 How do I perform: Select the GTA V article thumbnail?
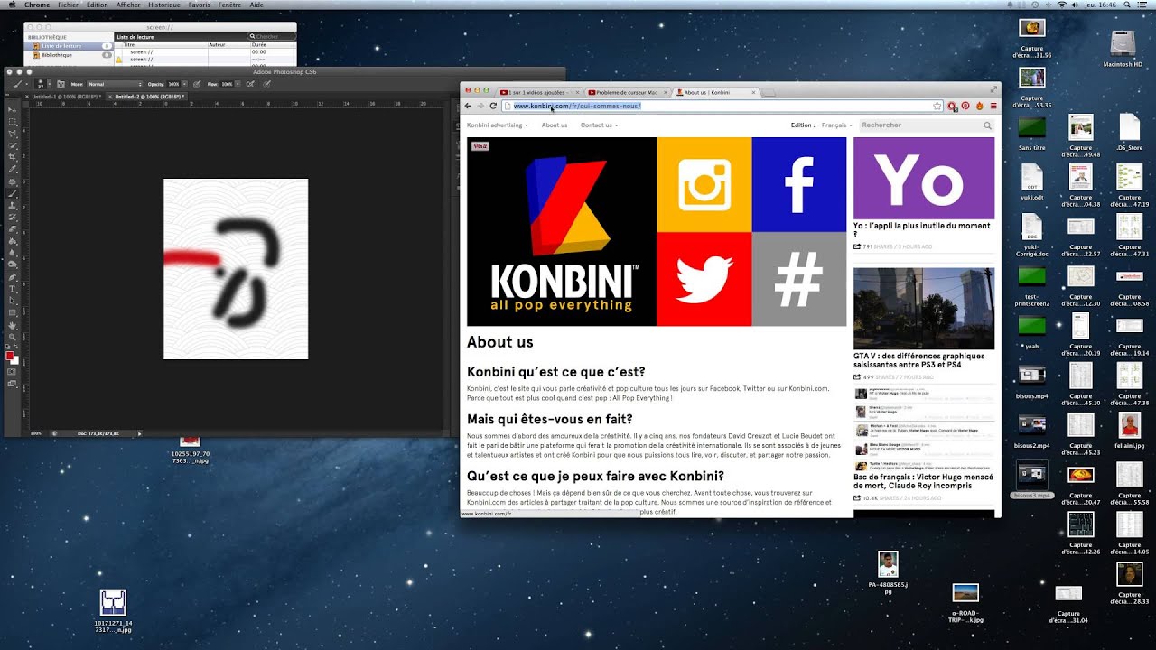[x=924, y=309]
